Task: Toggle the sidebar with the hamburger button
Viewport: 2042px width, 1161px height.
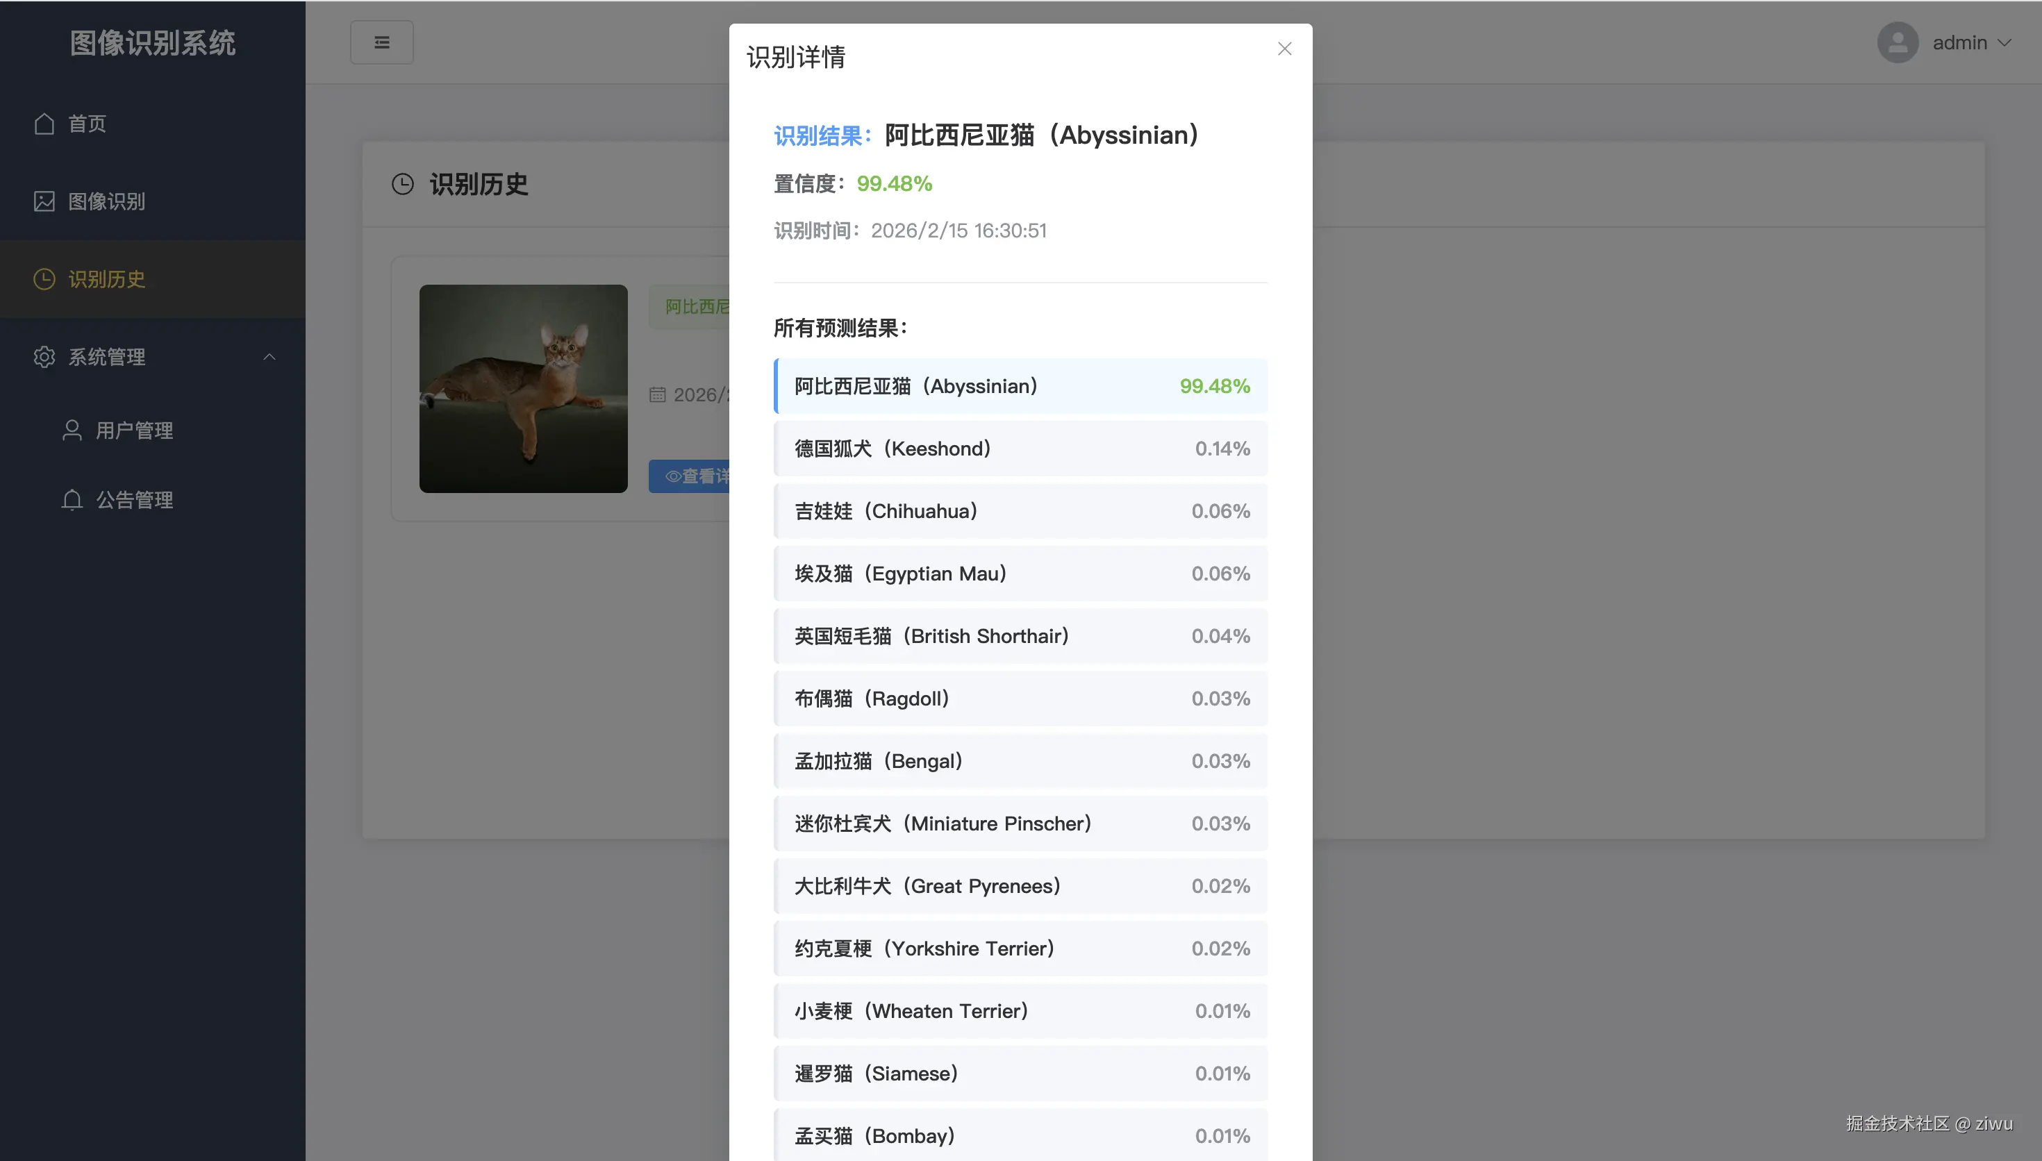Action: pyautogui.click(x=381, y=42)
